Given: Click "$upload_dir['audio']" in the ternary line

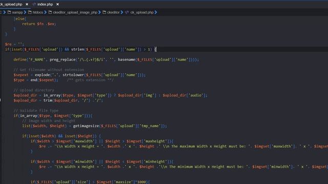Looking at the screenshot, I should point(184,95).
